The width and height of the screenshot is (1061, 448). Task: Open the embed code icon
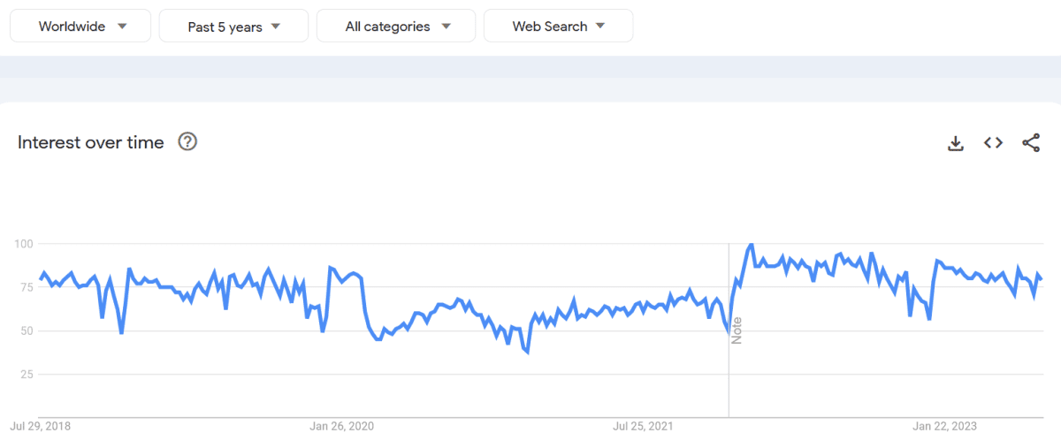pyautogui.click(x=993, y=143)
